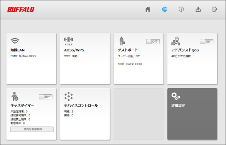226x145 pixels.
Task: Open the Internet globe icon
Action: tap(165, 9)
